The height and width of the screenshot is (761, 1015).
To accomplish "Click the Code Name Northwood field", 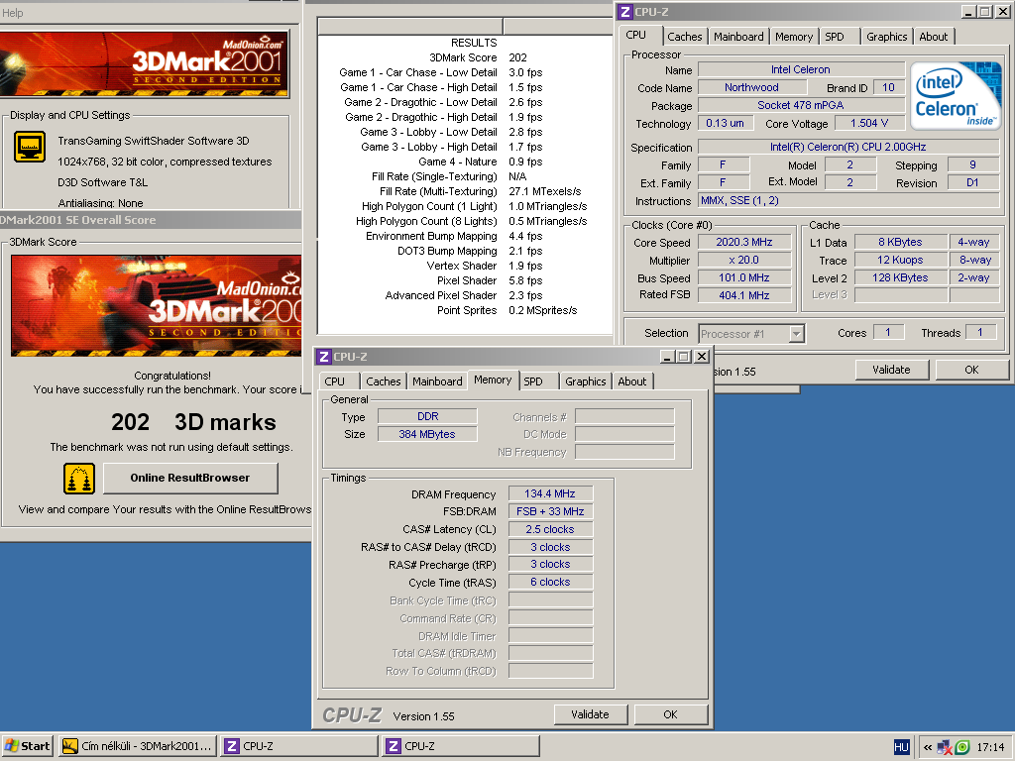I will pyautogui.click(x=751, y=87).
